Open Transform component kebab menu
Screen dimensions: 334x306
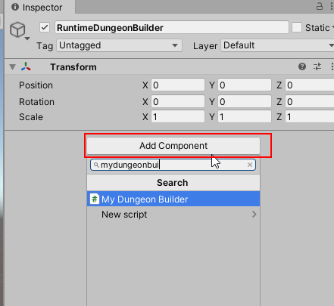point(332,66)
